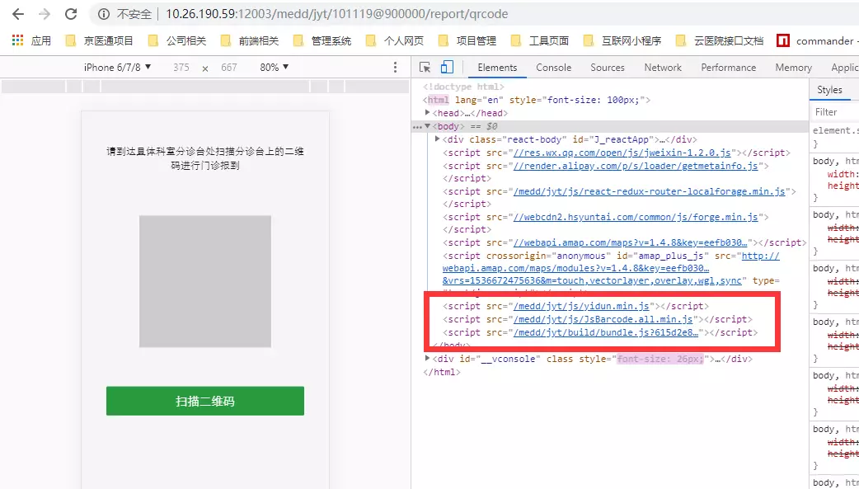Open the iPhone 6/7/8 device dropdown
Image resolution: width=859 pixels, height=489 pixels.
tap(117, 68)
